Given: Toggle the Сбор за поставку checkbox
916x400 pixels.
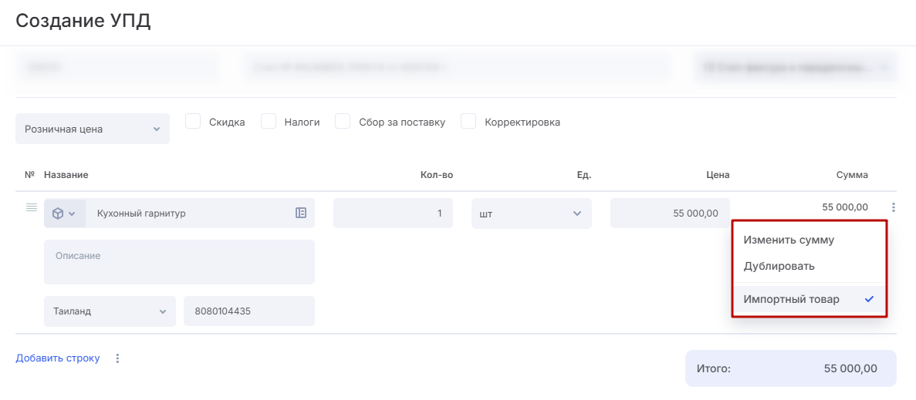Looking at the screenshot, I should click(x=343, y=122).
